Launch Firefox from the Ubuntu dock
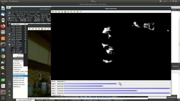 (3, 26)
